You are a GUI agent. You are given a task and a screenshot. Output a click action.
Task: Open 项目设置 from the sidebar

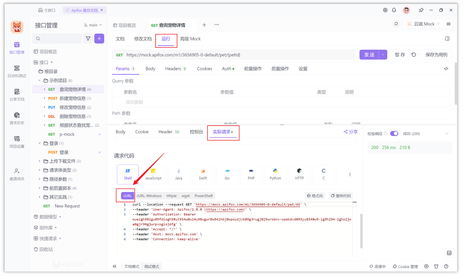point(17,142)
